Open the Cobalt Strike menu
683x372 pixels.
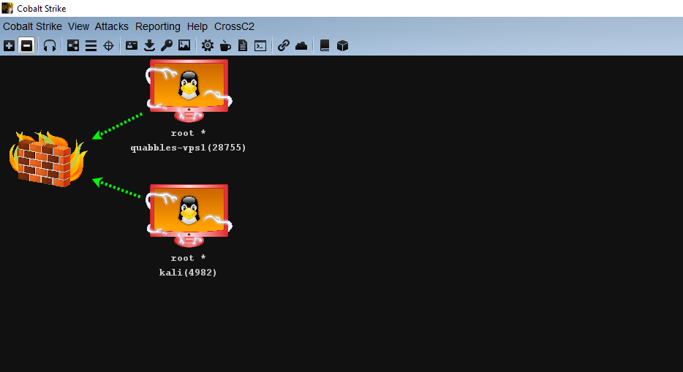click(32, 26)
